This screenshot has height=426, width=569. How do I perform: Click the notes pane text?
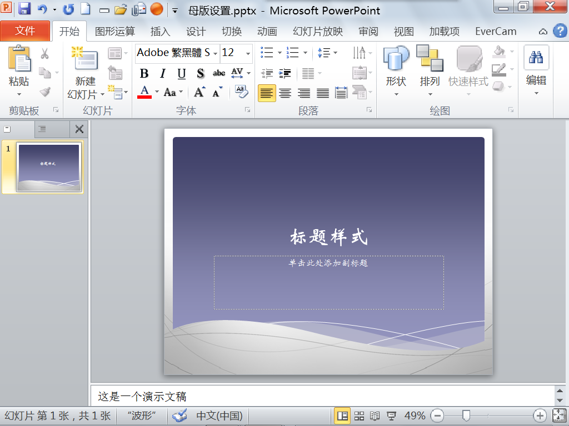[142, 396]
